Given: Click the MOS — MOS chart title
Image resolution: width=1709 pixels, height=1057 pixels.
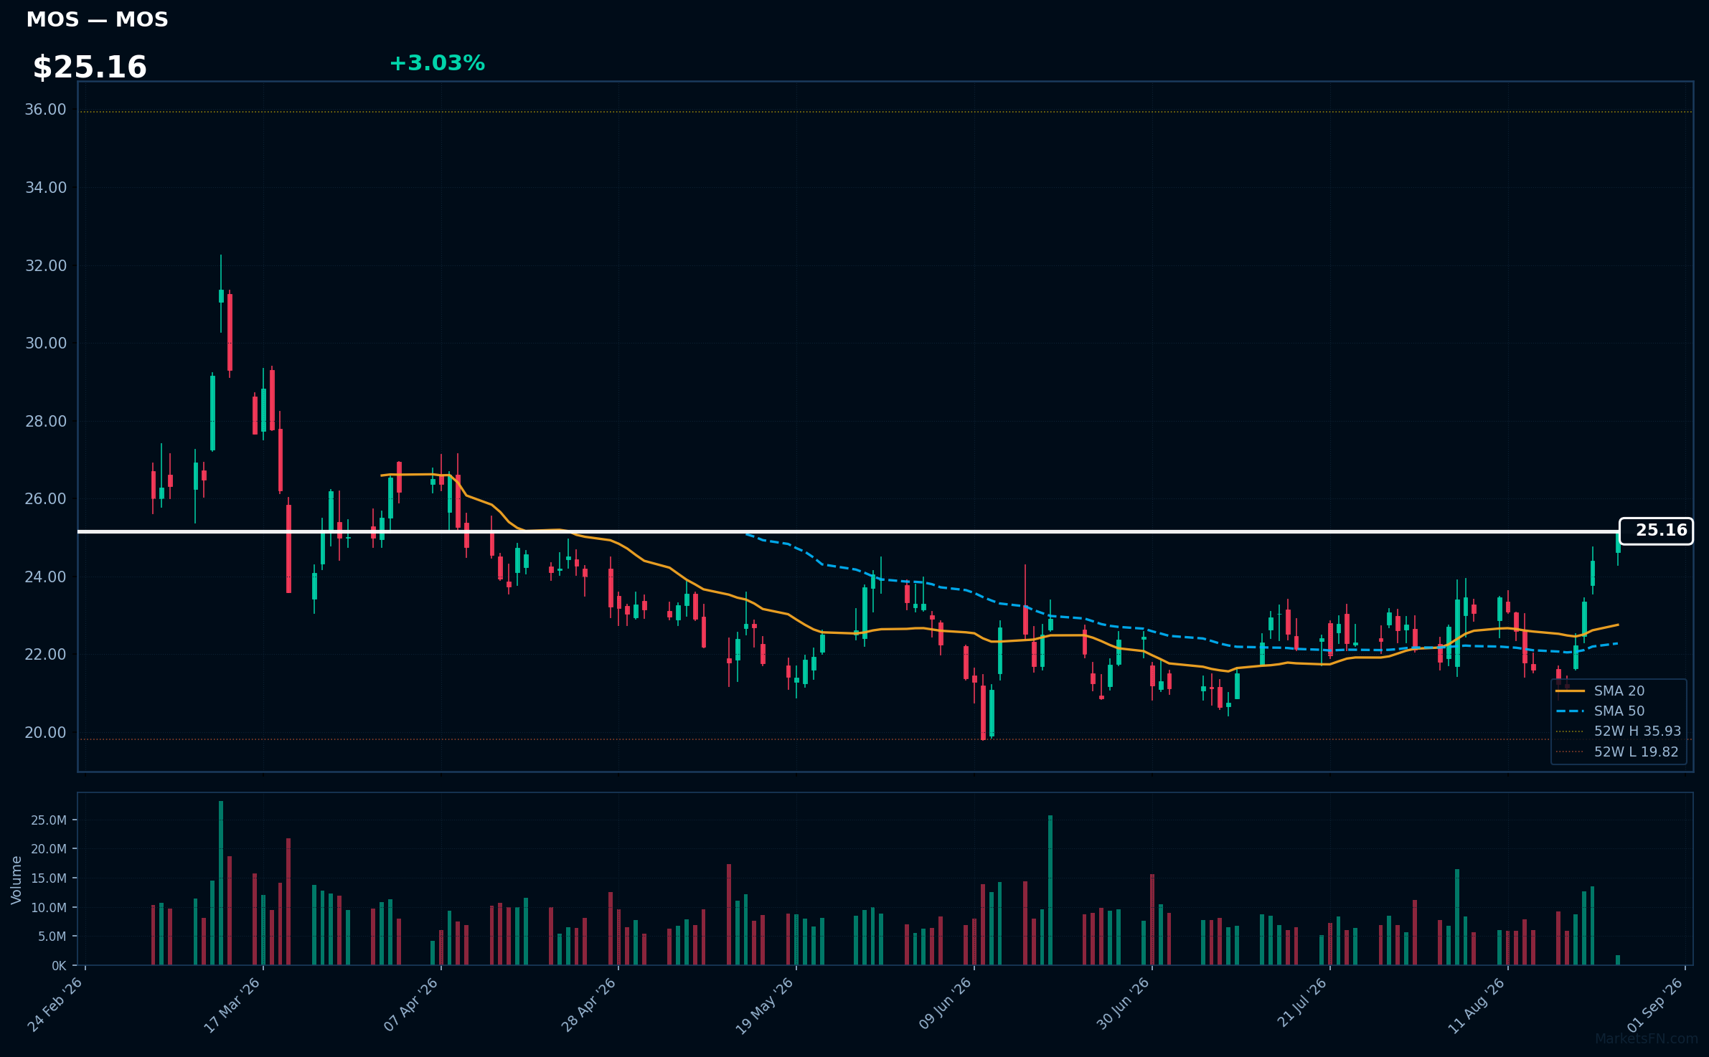Looking at the screenshot, I should click(97, 19).
